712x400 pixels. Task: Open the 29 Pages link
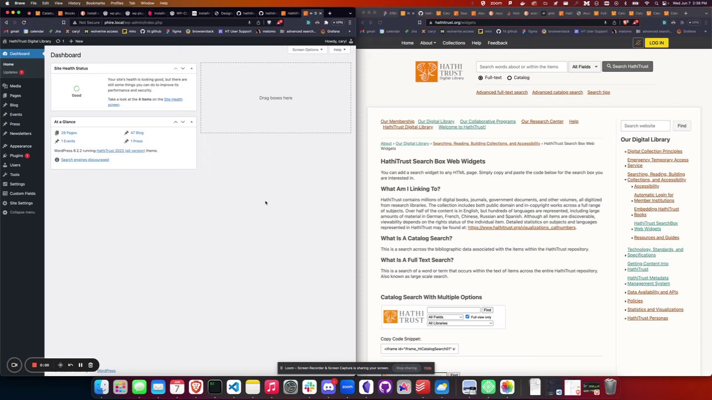pyautogui.click(x=69, y=133)
